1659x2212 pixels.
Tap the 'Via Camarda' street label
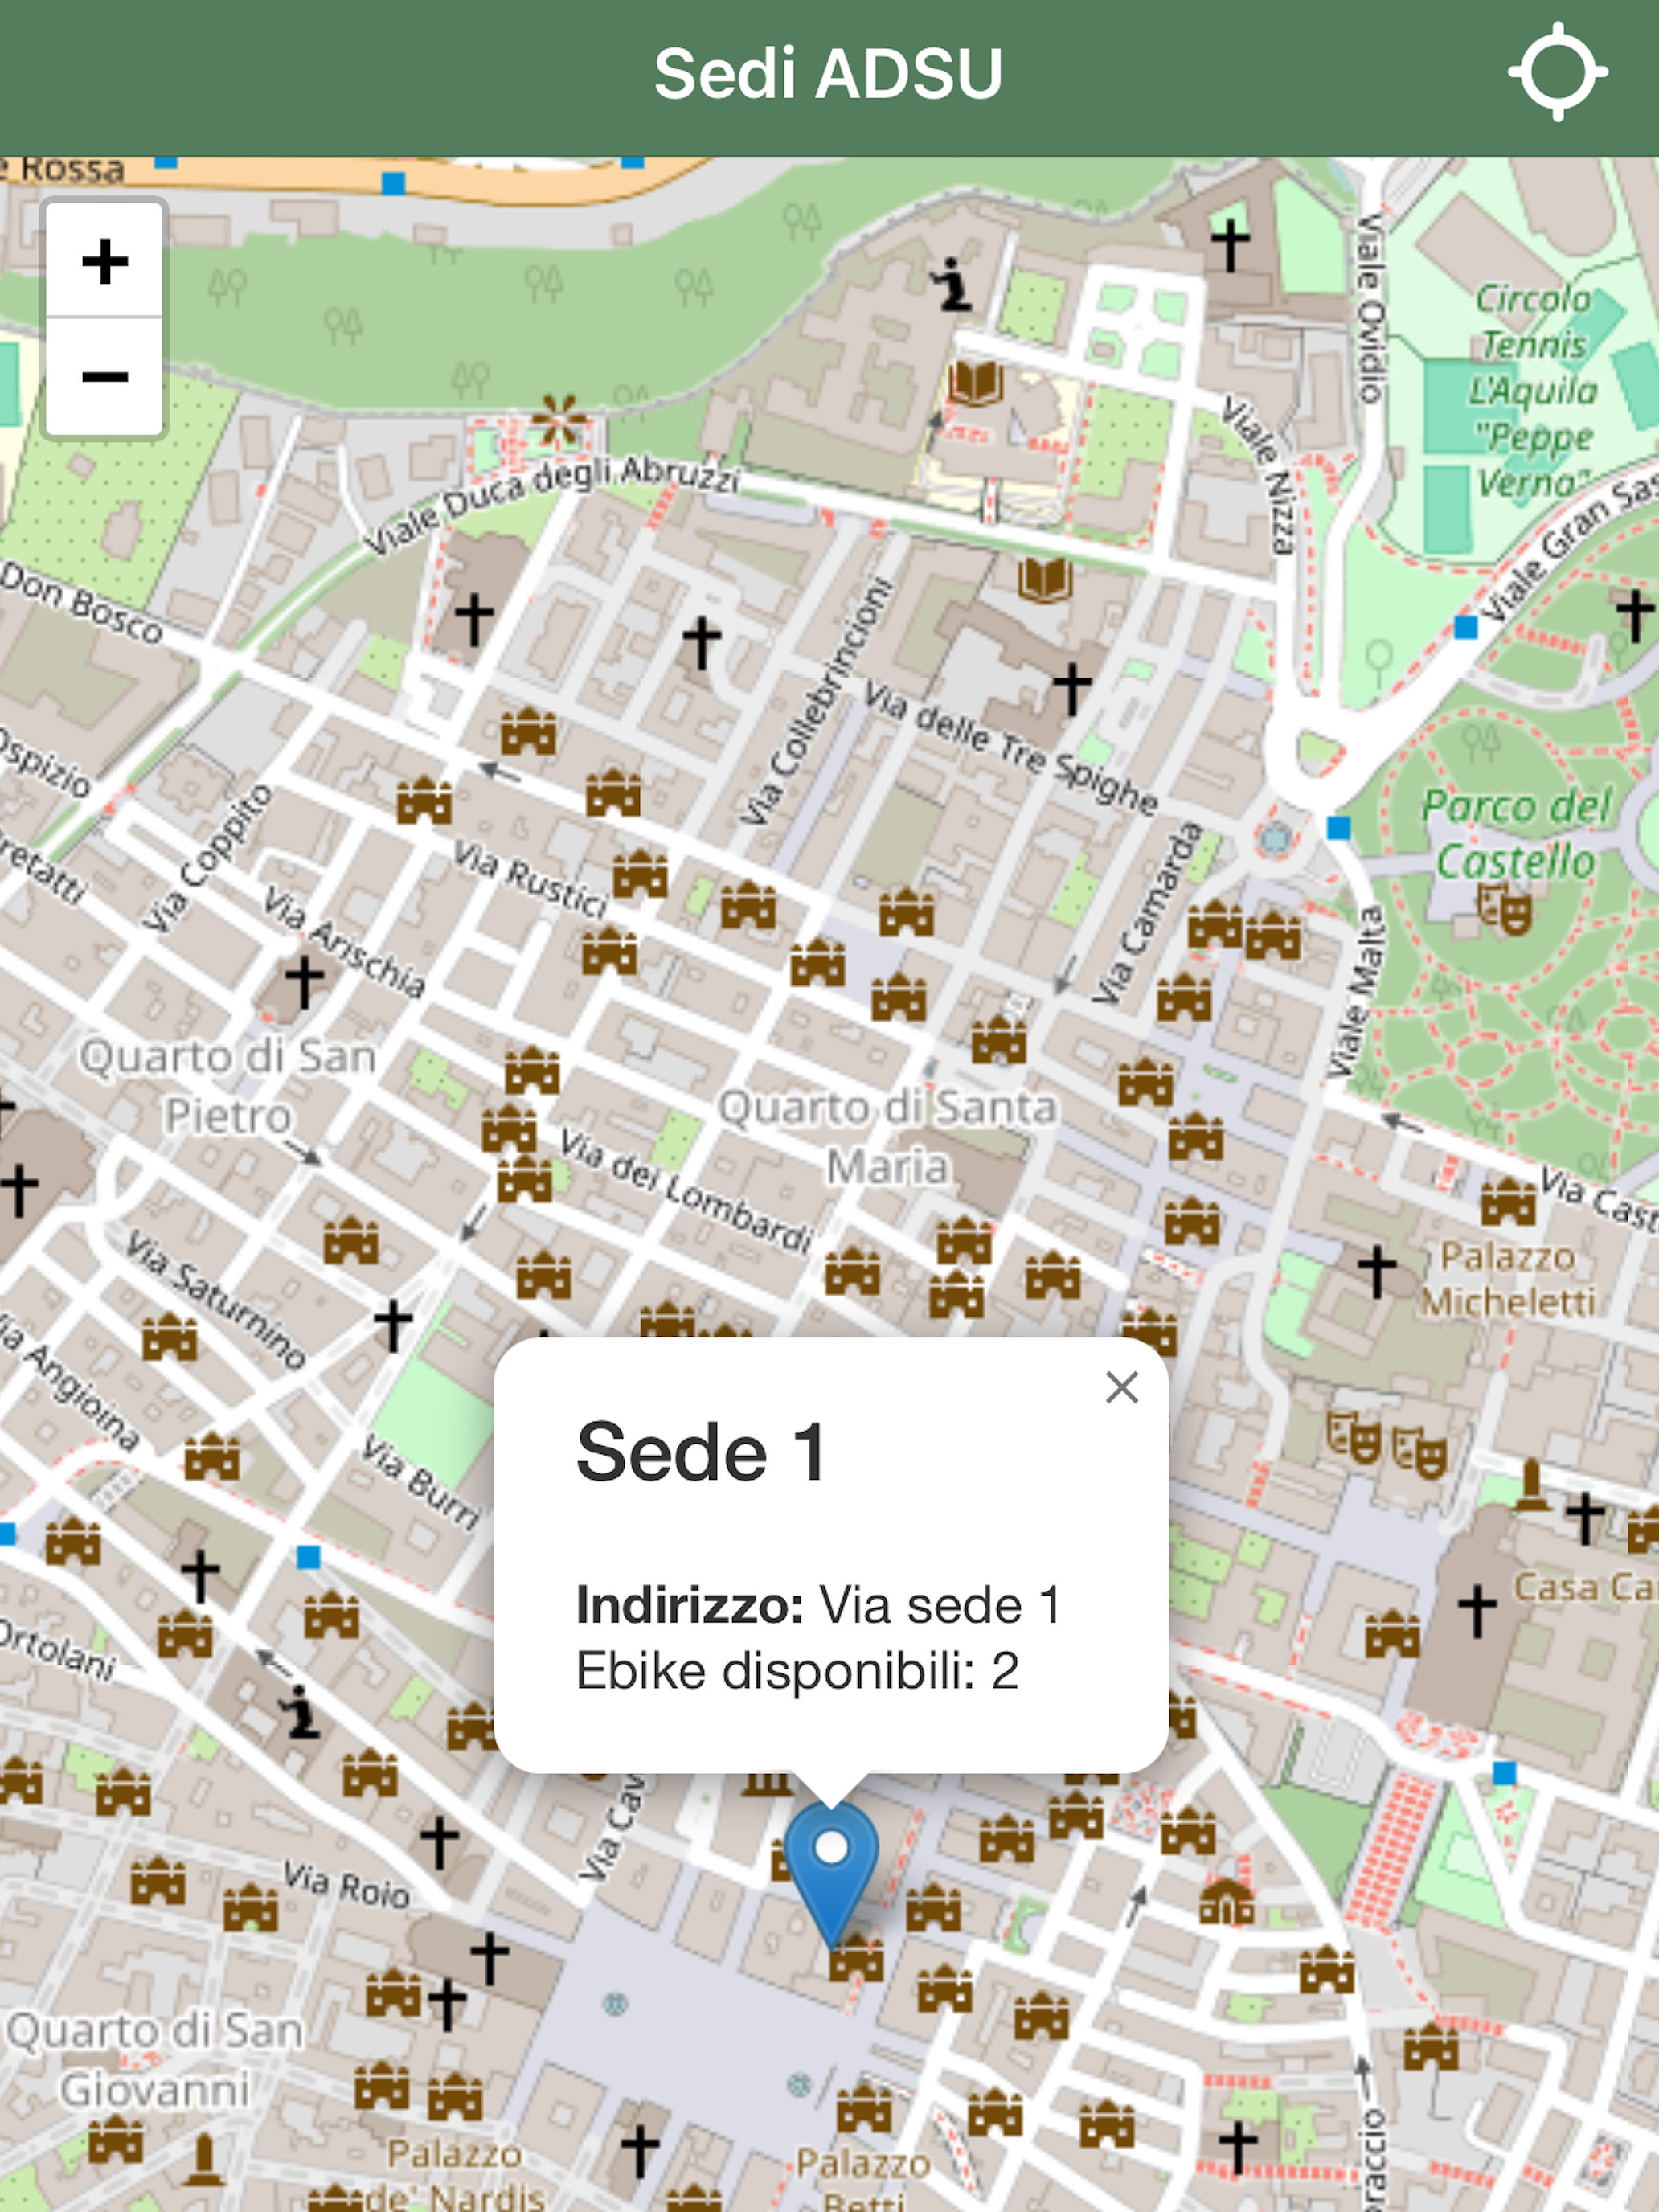click(x=1146, y=914)
